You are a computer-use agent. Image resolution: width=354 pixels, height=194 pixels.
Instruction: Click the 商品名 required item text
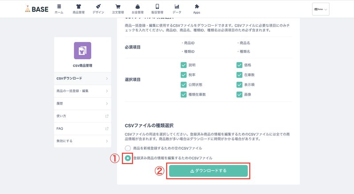click(x=245, y=43)
